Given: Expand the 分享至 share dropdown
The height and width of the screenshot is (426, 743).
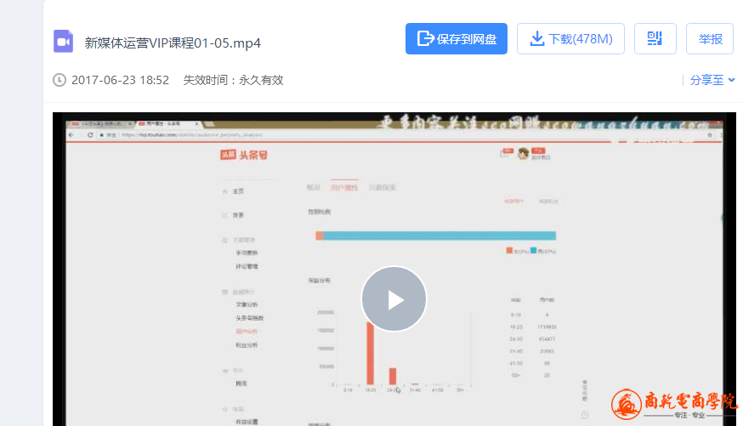Looking at the screenshot, I should pos(712,80).
